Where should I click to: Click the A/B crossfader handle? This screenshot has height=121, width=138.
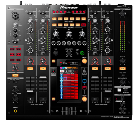(69, 111)
